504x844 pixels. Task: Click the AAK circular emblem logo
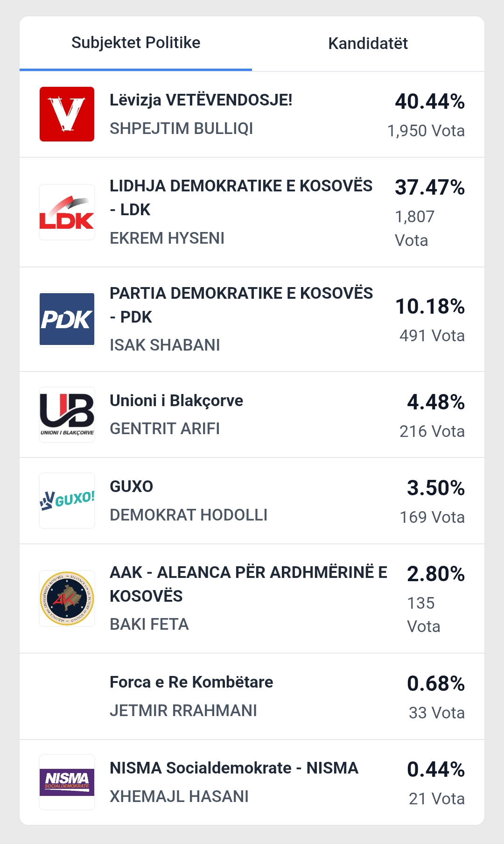coord(67,598)
